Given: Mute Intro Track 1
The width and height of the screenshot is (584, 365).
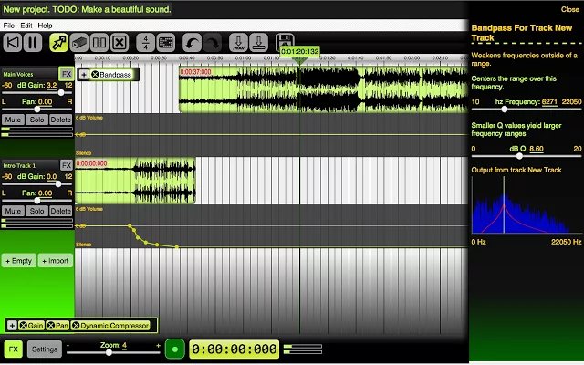Looking at the screenshot, I should point(13,211).
